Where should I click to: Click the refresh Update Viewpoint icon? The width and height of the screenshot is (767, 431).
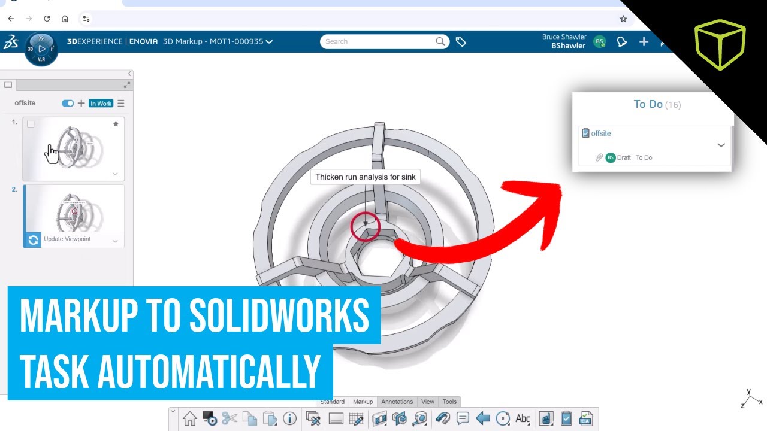33,240
